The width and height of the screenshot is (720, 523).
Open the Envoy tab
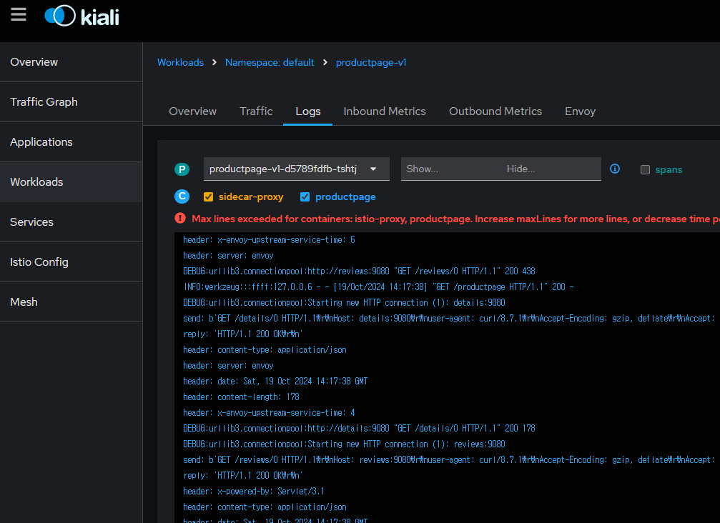click(580, 111)
